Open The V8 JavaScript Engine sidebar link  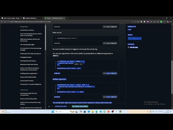[x=27, y=44]
